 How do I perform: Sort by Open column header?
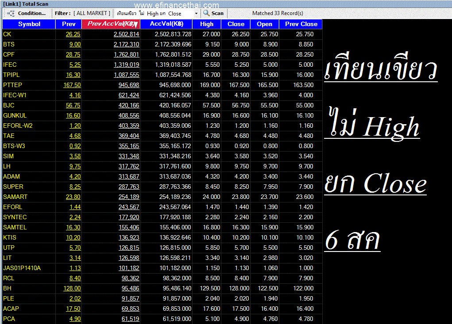265,24
